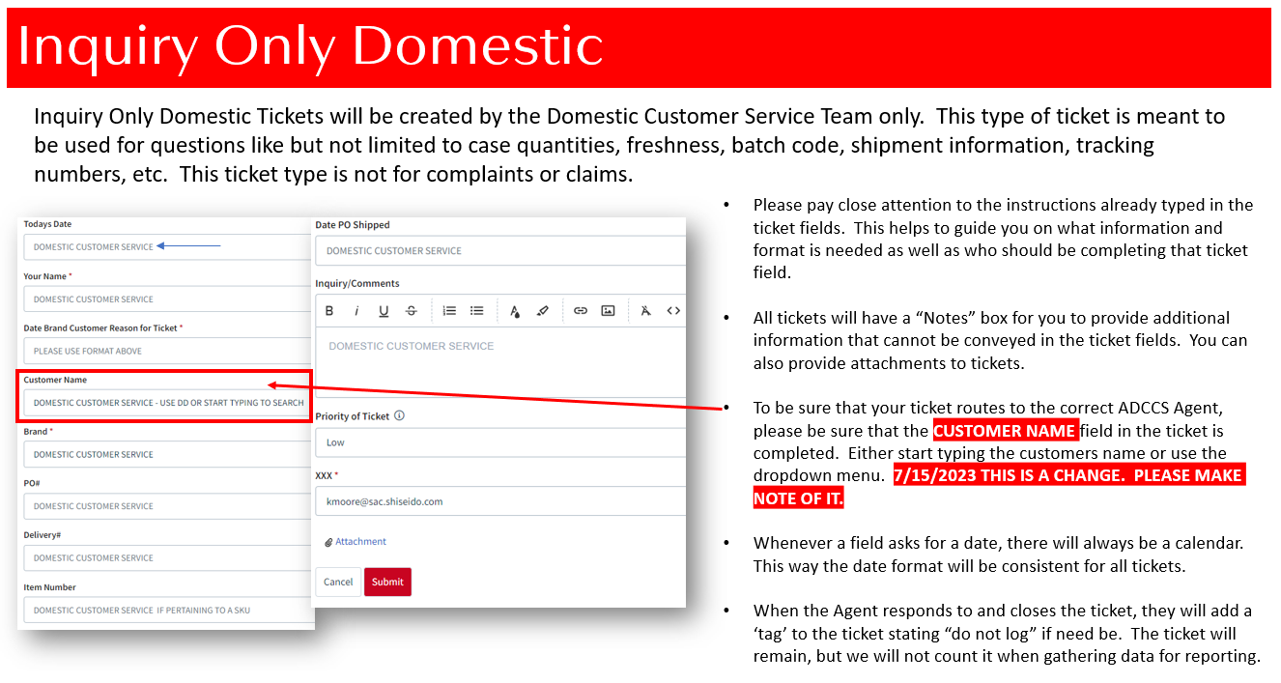Screen dimensions: 1281x683
Task: Switch comments editor to code view
Action: (x=673, y=311)
